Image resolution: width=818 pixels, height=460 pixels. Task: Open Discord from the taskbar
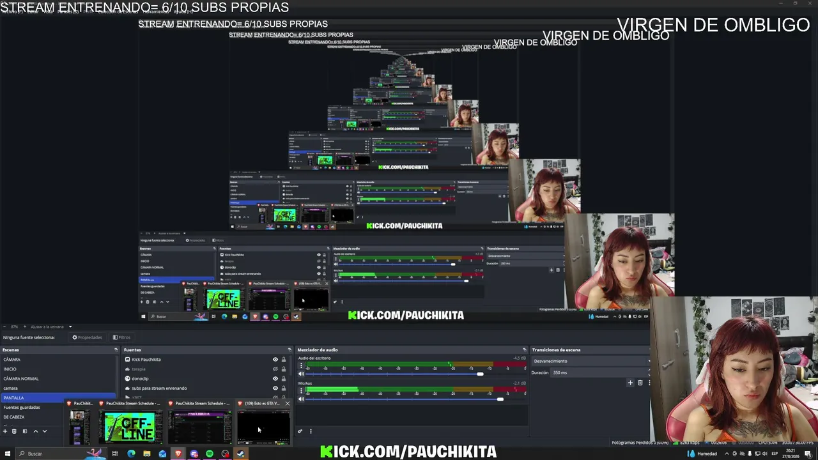(194, 454)
